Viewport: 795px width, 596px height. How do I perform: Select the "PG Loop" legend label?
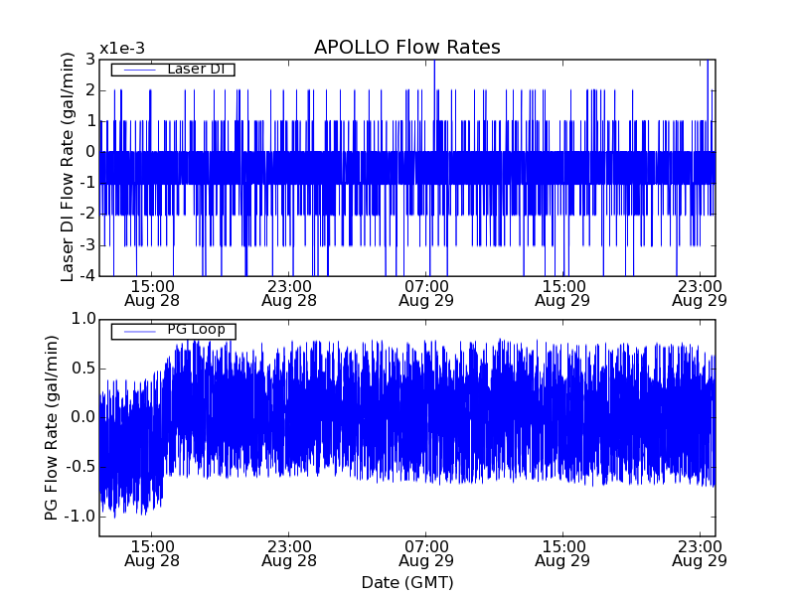point(195,330)
